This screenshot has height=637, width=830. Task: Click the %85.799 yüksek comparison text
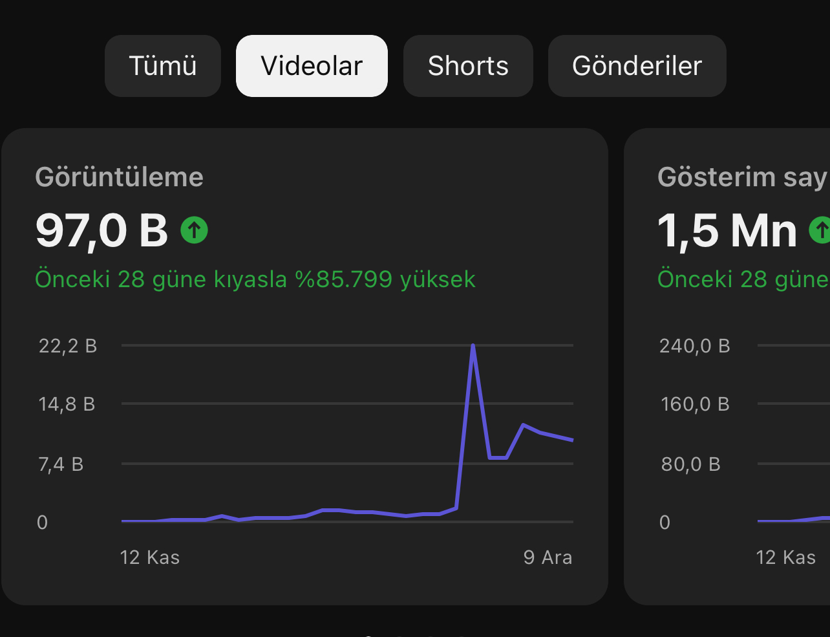pyautogui.click(x=385, y=279)
